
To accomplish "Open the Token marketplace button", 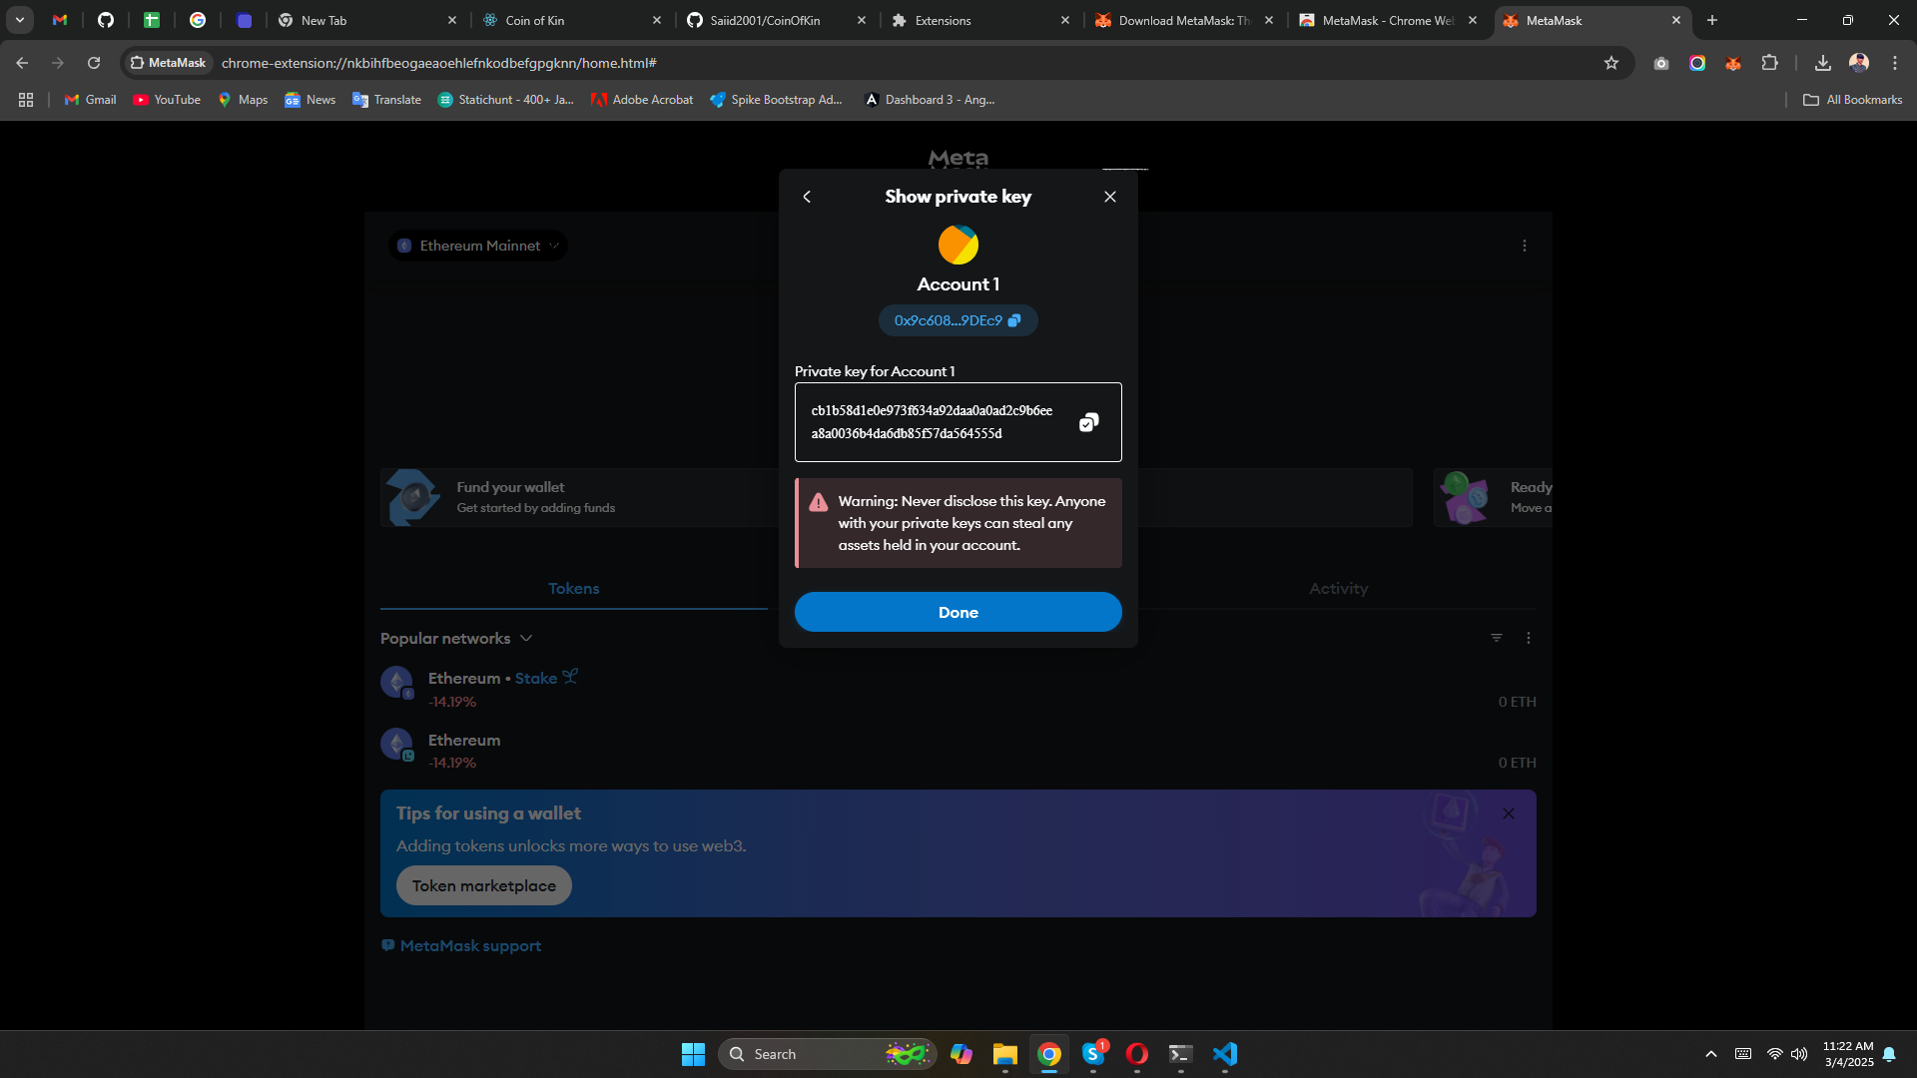I will pyautogui.click(x=483, y=885).
